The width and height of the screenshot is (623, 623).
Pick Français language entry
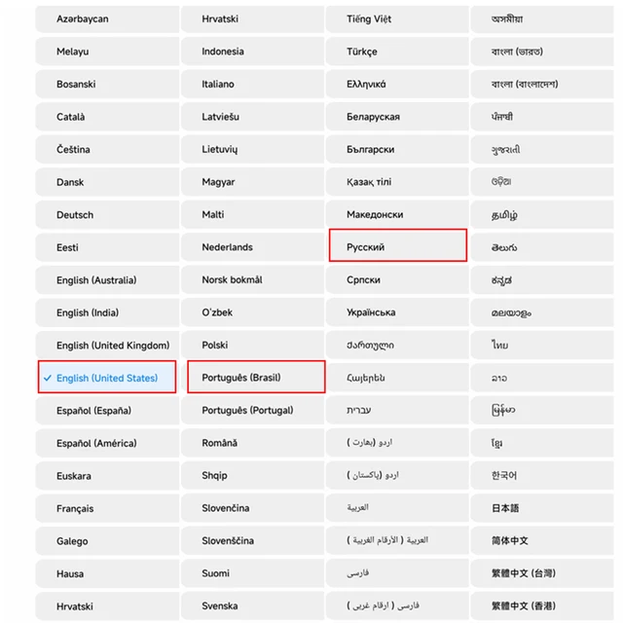107,508
